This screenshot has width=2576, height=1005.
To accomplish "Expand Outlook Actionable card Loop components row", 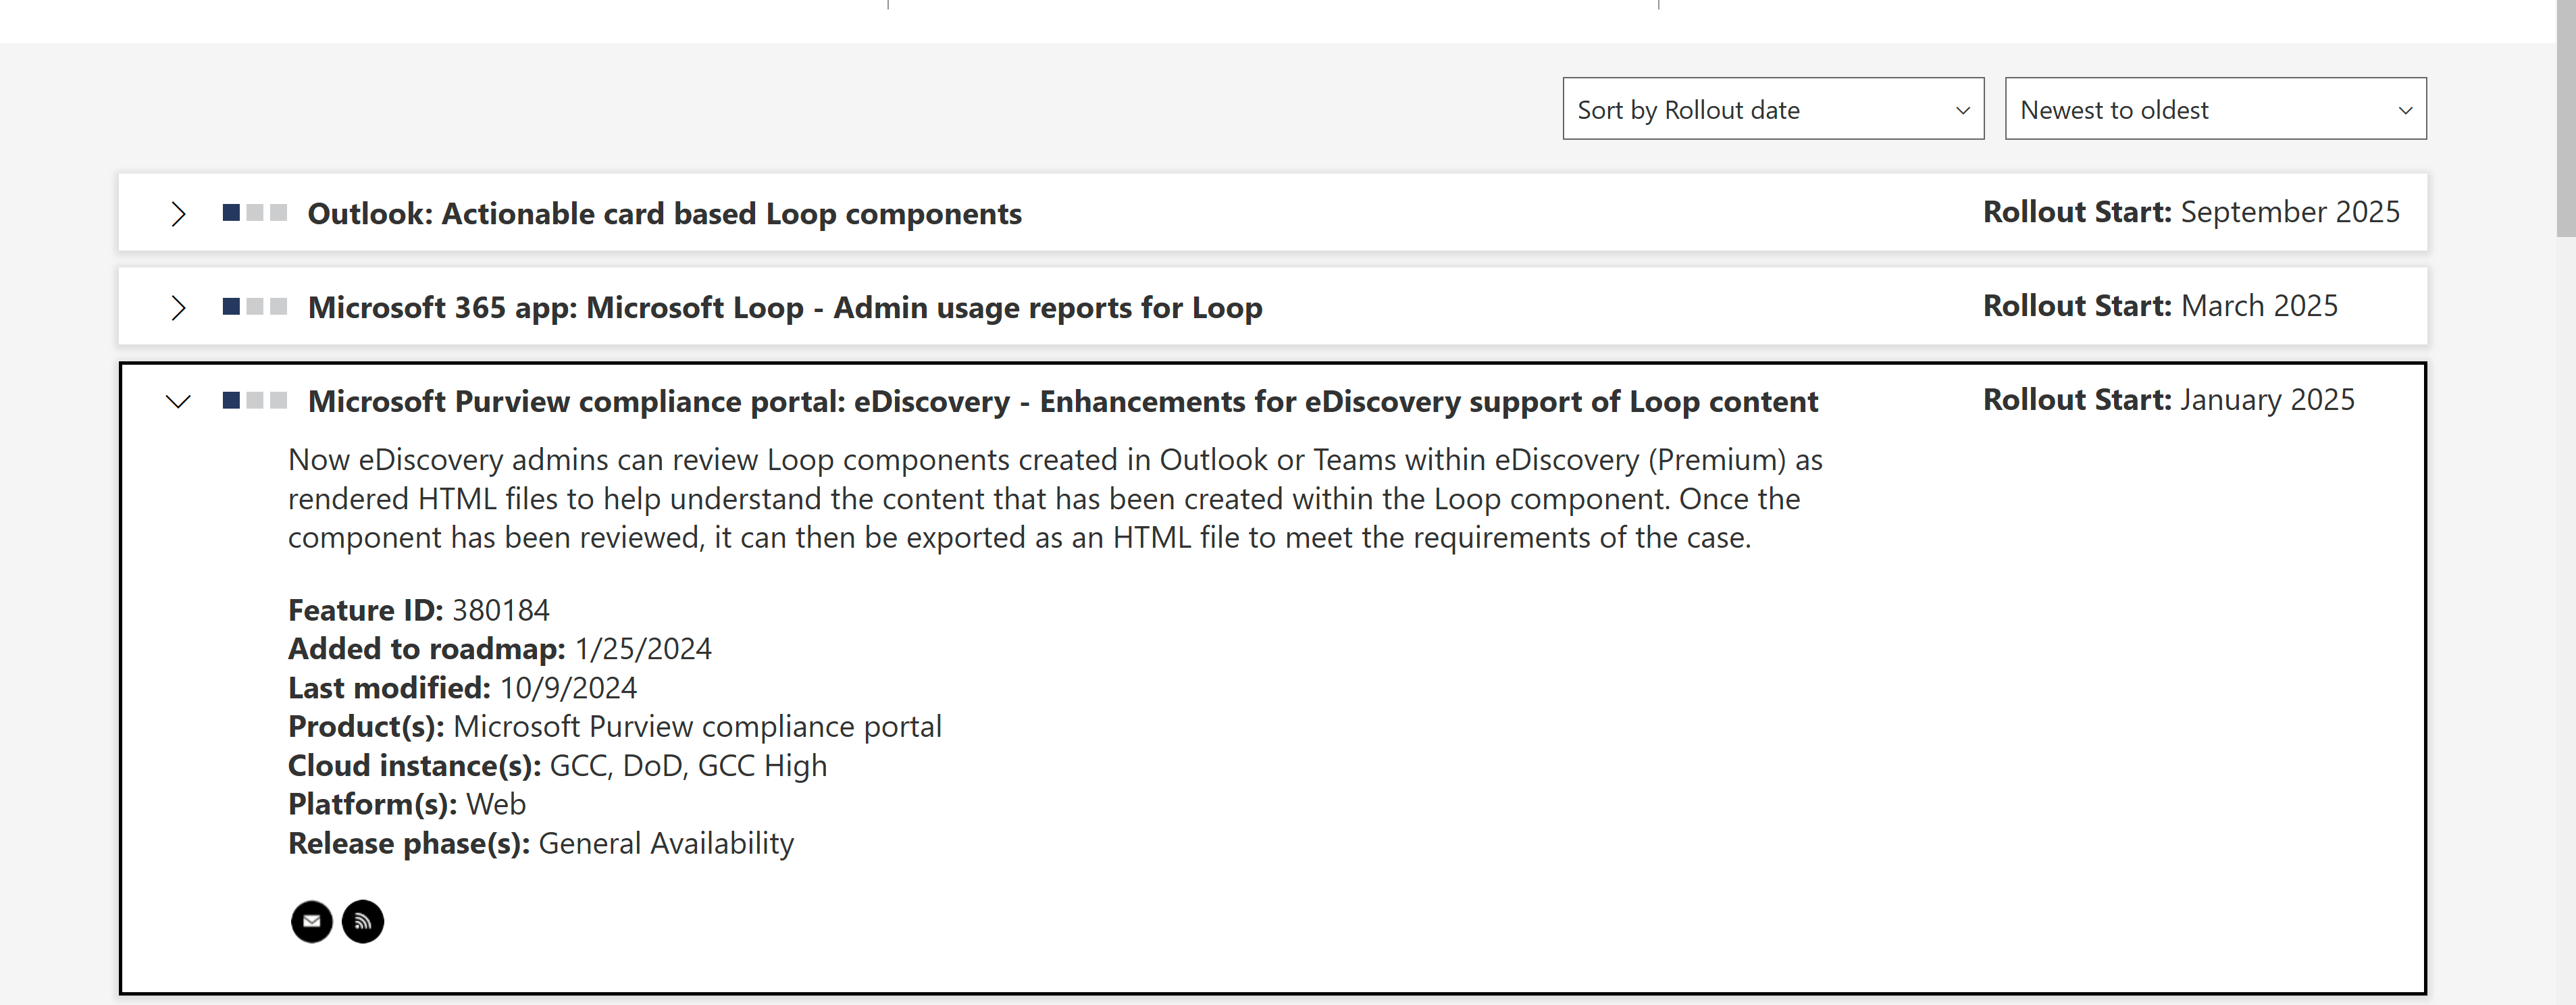I will [x=178, y=214].
